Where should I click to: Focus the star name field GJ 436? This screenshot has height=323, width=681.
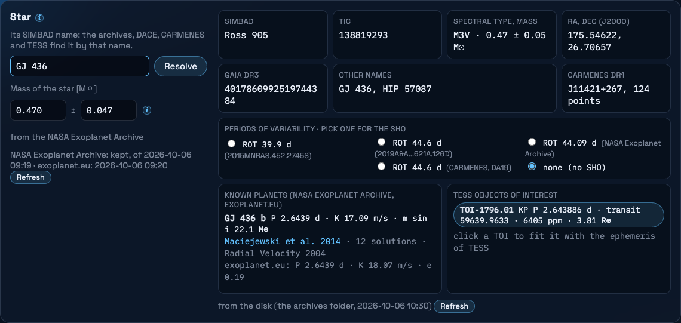(80, 66)
